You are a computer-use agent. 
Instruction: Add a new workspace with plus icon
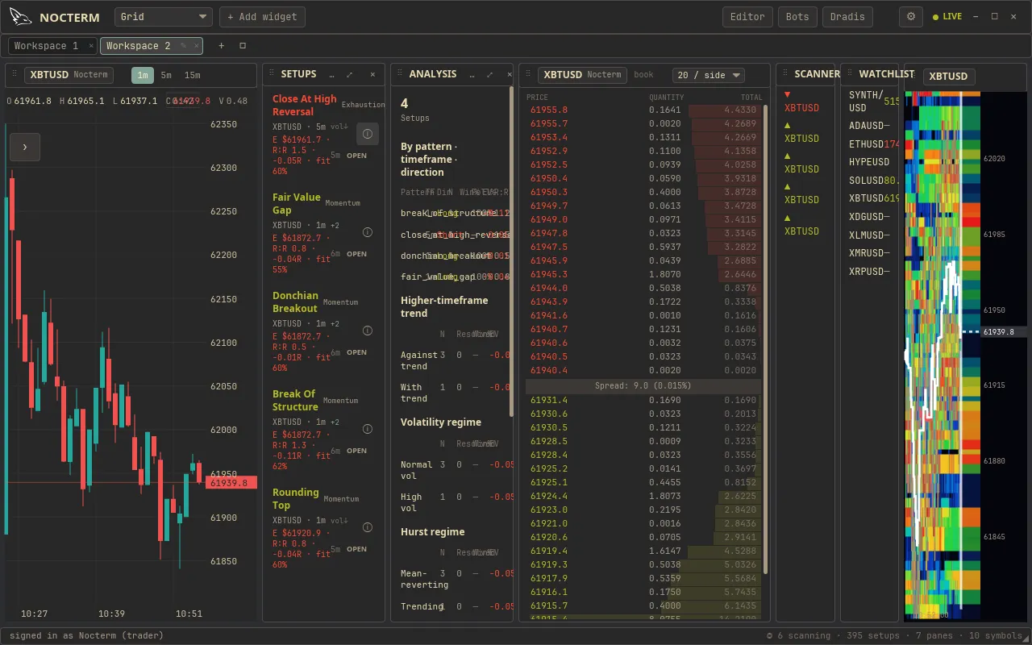[222, 46]
